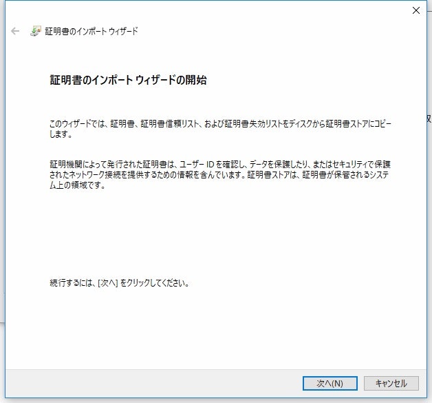Click the back arrow in the wizard header

tap(15, 31)
